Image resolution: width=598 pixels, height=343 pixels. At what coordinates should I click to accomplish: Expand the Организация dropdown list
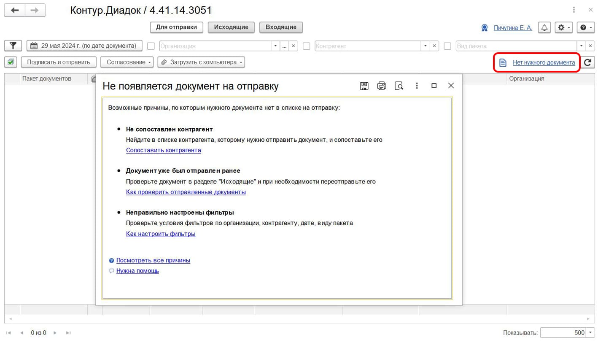pyautogui.click(x=276, y=46)
